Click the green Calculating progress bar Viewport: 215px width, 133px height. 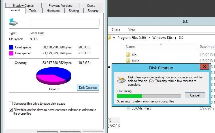149,96
